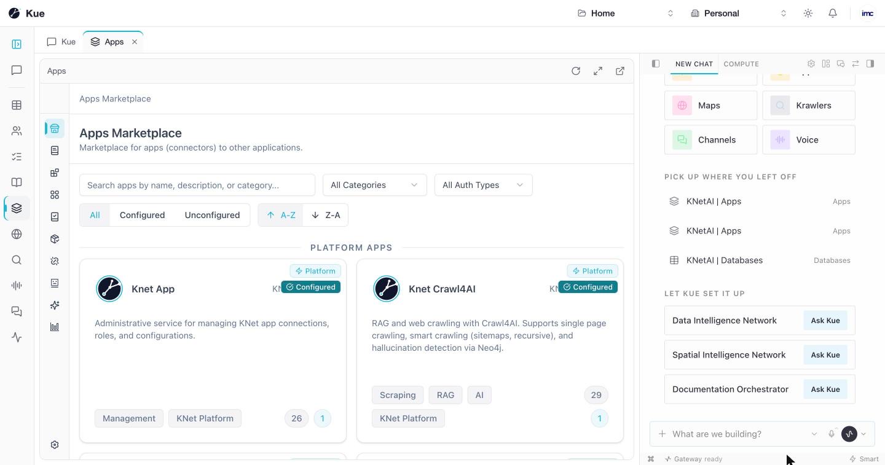Open the KNetAI | Databases recent item
Viewport: 885px width, 465px height.
coord(760,260)
